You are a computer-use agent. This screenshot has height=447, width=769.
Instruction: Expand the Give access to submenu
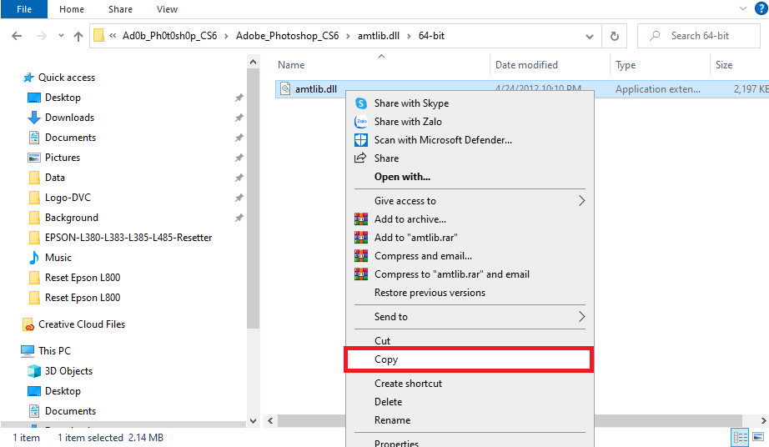tap(470, 201)
